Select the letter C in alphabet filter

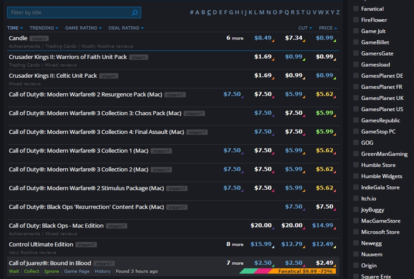tap(209, 12)
